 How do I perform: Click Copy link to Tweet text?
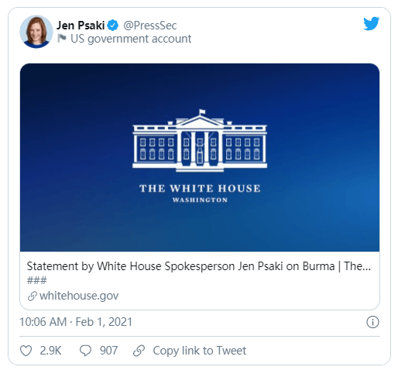(x=199, y=351)
